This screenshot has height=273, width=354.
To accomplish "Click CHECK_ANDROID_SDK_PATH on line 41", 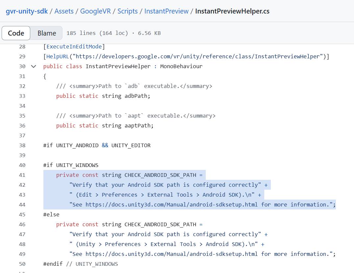I will pyautogui.click(x=160, y=175).
